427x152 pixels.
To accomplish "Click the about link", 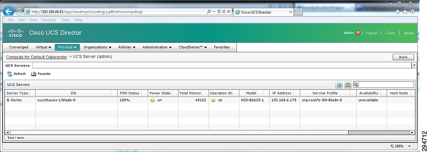I will pos(409,33).
